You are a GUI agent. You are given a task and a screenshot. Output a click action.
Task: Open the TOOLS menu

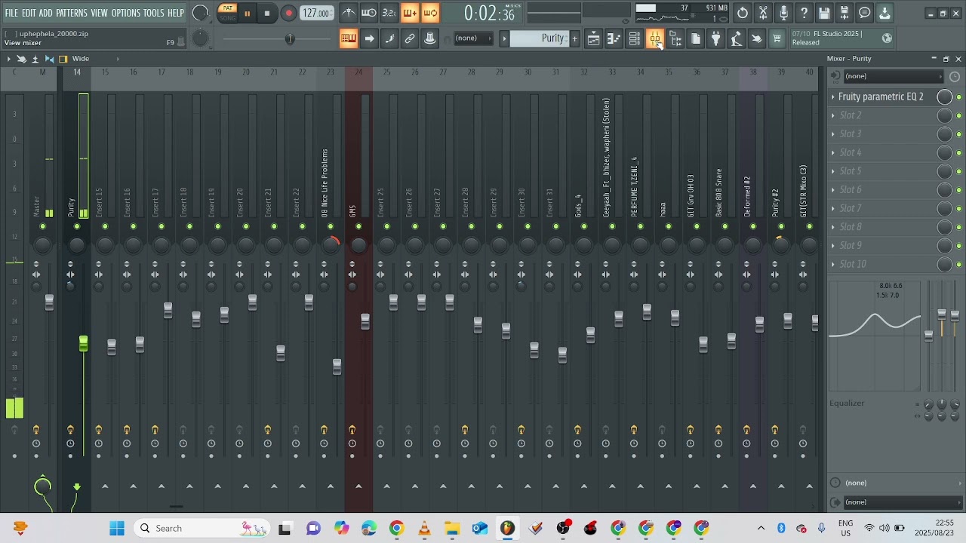pos(154,14)
